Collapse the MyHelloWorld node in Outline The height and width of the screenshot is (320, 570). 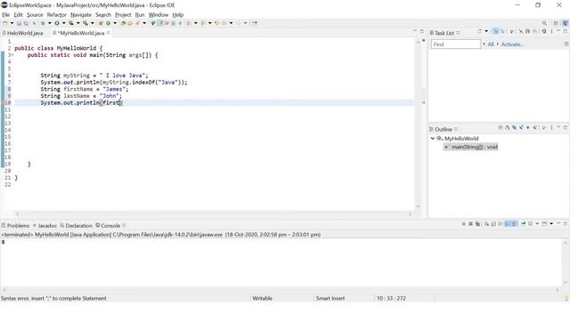(433, 139)
